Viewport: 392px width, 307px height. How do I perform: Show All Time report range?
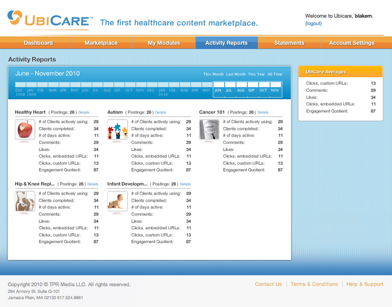[x=275, y=74]
